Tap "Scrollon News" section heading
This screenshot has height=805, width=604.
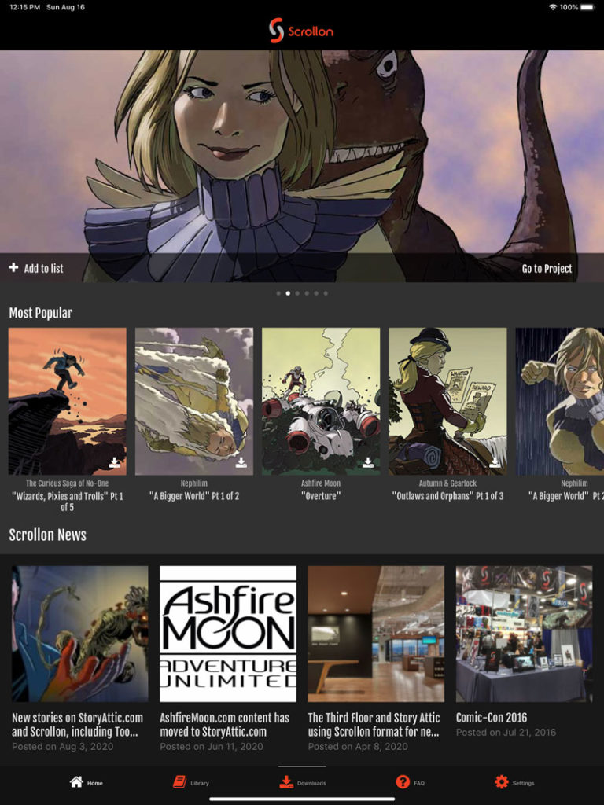point(47,535)
